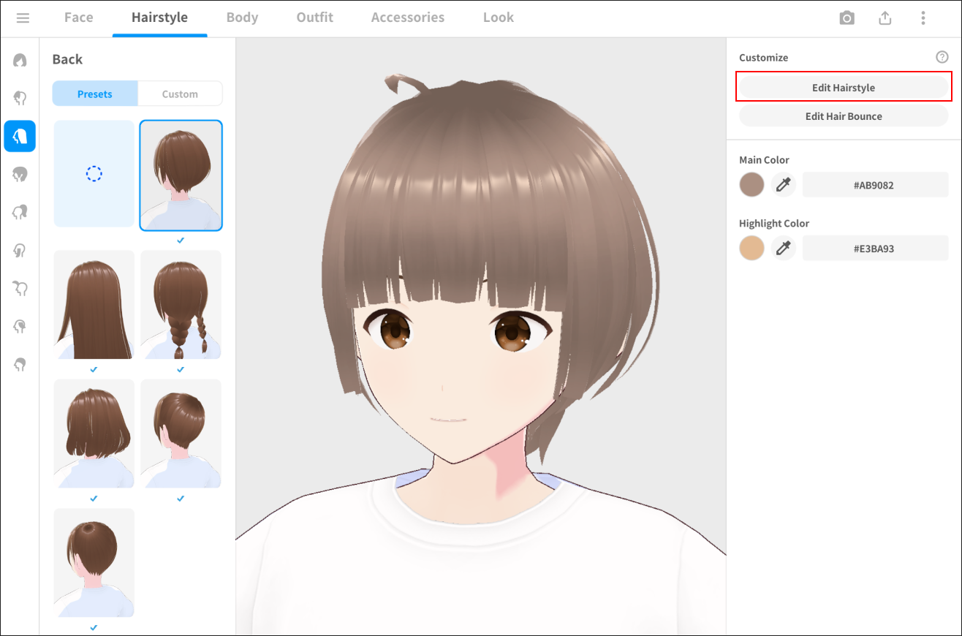Screen dimensions: 962x636
Task: Click the camera capture icon
Action: [847, 18]
